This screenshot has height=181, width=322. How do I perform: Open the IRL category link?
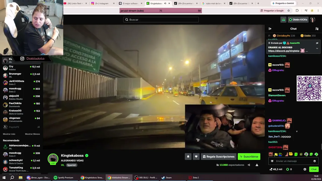click(63, 165)
